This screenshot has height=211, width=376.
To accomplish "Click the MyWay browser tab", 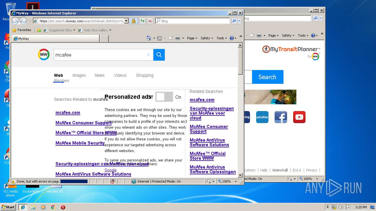I will (x=56, y=38).
